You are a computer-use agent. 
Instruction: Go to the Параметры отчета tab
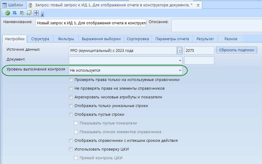click(172, 39)
